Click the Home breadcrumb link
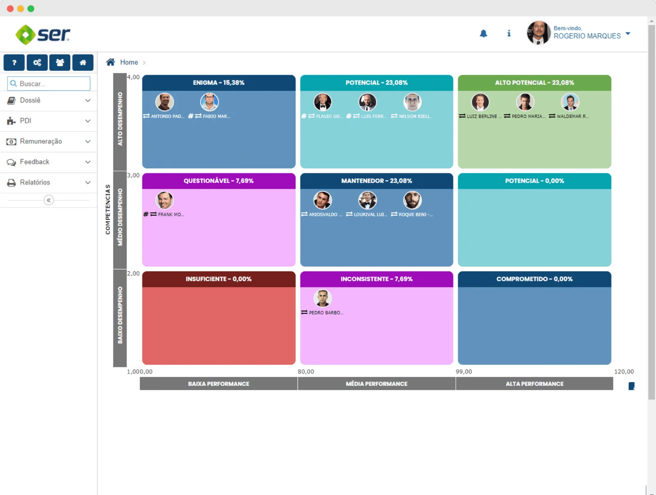The image size is (656, 495). [x=129, y=62]
